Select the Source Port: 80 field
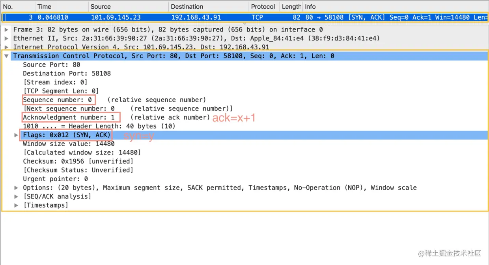 tap(52, 64)
